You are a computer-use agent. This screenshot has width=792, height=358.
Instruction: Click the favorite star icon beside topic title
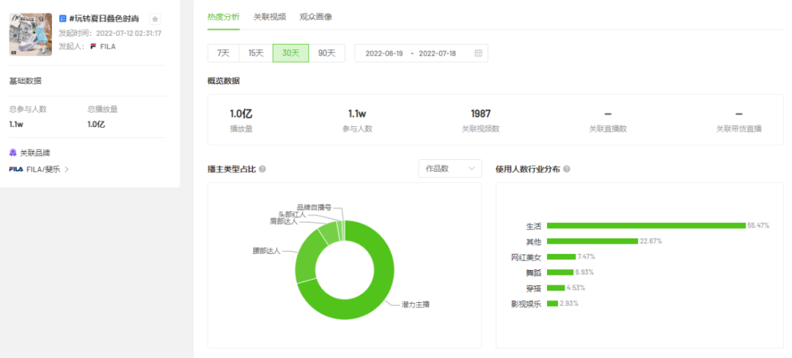click(155, 19)
